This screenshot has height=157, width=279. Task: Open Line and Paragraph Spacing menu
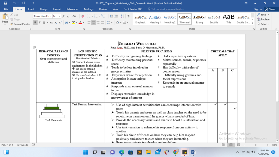[x=110, y=23]
